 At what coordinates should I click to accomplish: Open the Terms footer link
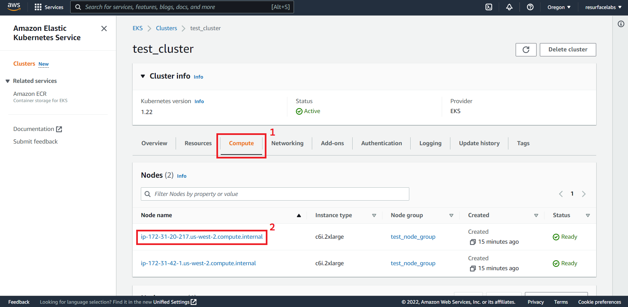561,302
